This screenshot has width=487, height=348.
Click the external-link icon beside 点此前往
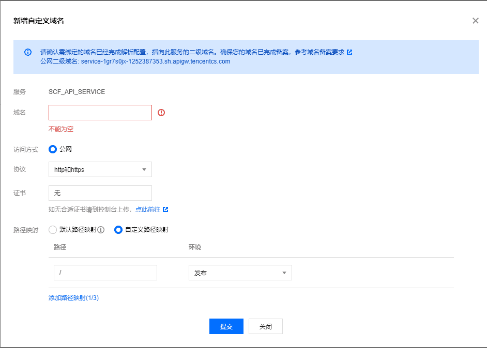point(165,210)
